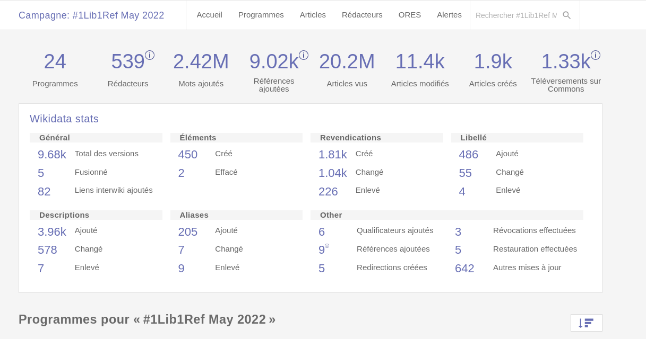646x339 pixels.
Task: Click the Campagne: #1Lib1Ref May 2022 title link
Action: pyautogui.click(x=91, y=15)
